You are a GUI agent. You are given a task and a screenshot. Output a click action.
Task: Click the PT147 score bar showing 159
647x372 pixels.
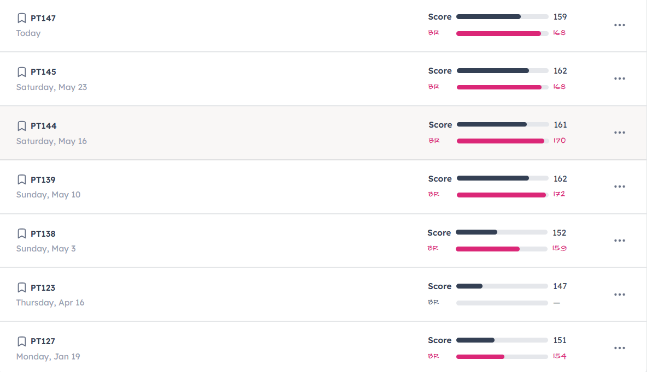pos(502,17)
